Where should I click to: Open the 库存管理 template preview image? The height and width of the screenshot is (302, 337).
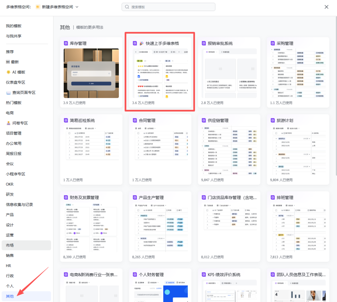[91, 73]
